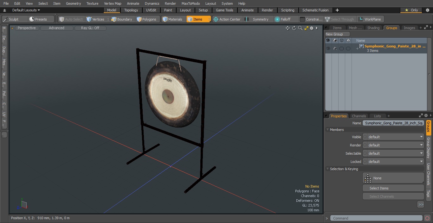
Task: Toggle Ray GL Off button
Action: coord(90,28)
